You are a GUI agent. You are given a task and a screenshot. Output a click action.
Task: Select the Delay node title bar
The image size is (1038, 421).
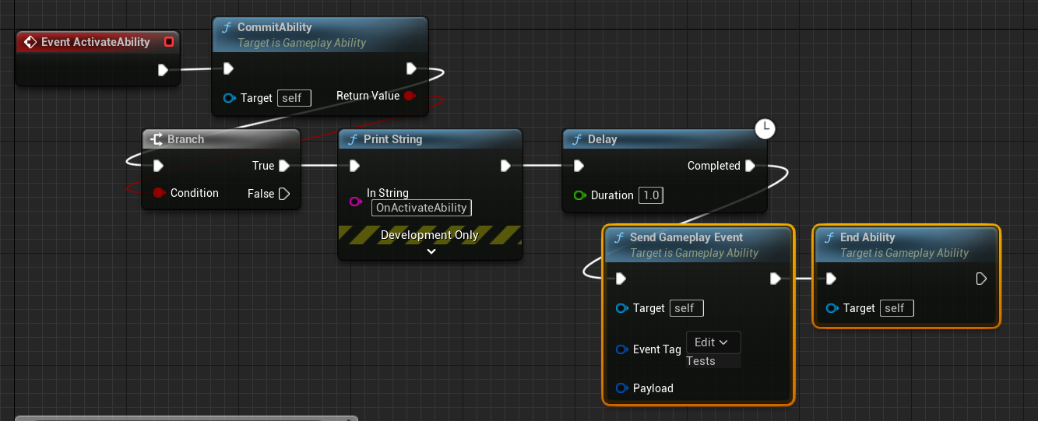click(664, 139)
